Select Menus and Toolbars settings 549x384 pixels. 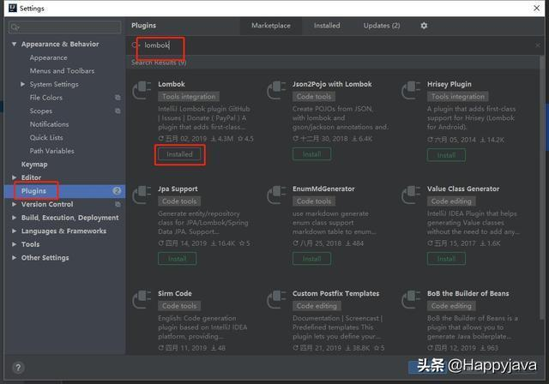(x=62, y=71)
